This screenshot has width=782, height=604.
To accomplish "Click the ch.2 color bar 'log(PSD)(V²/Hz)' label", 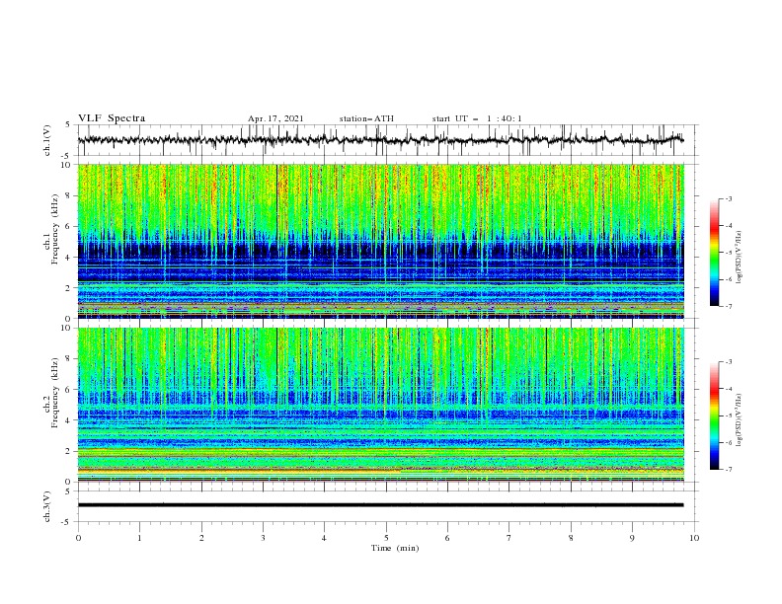I will [x=741, y=420].
